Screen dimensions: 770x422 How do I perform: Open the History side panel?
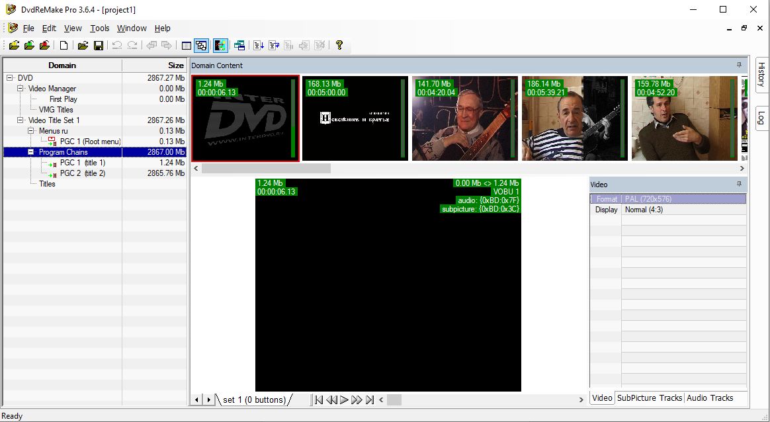tap(761, 75)
